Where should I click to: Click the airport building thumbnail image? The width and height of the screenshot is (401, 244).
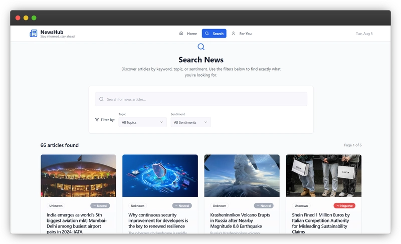coord(78,175)
